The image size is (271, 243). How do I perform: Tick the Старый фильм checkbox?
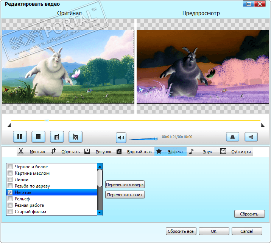10,211
